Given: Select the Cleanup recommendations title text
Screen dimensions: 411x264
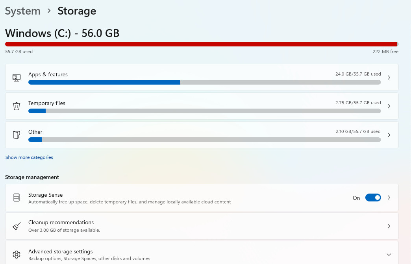Looking at the screenshot, I should click(x=61, y=222).
